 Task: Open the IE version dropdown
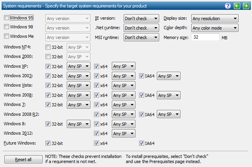141,19
